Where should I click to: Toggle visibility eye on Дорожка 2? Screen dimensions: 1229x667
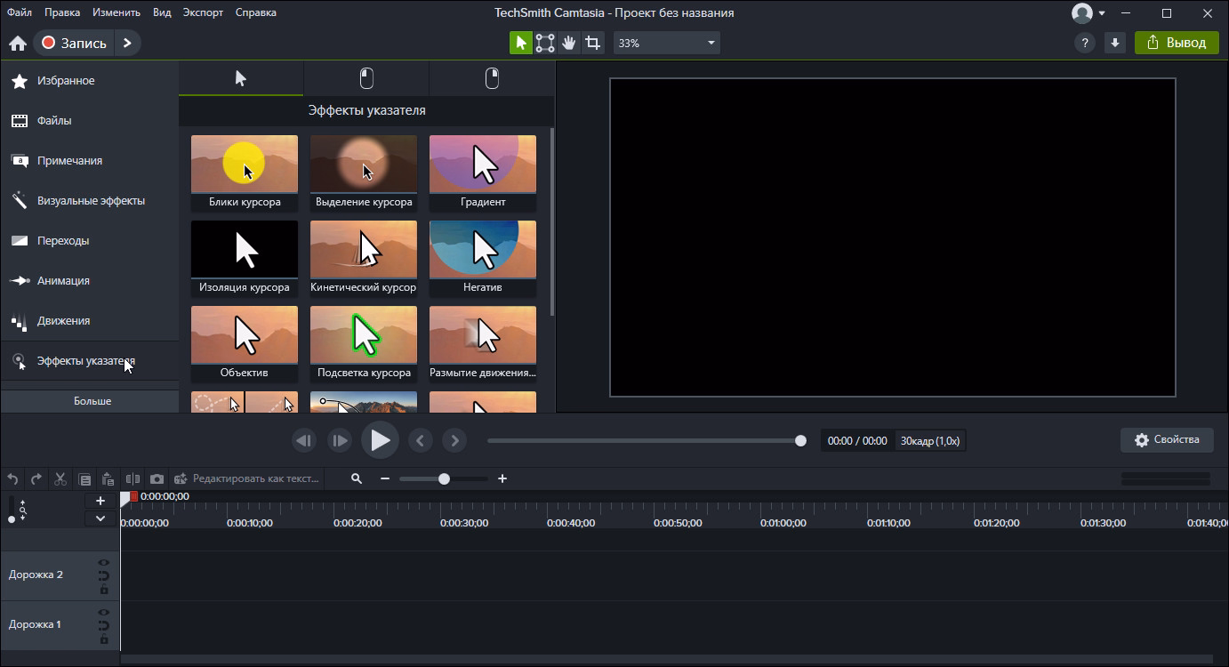point(104,563)
